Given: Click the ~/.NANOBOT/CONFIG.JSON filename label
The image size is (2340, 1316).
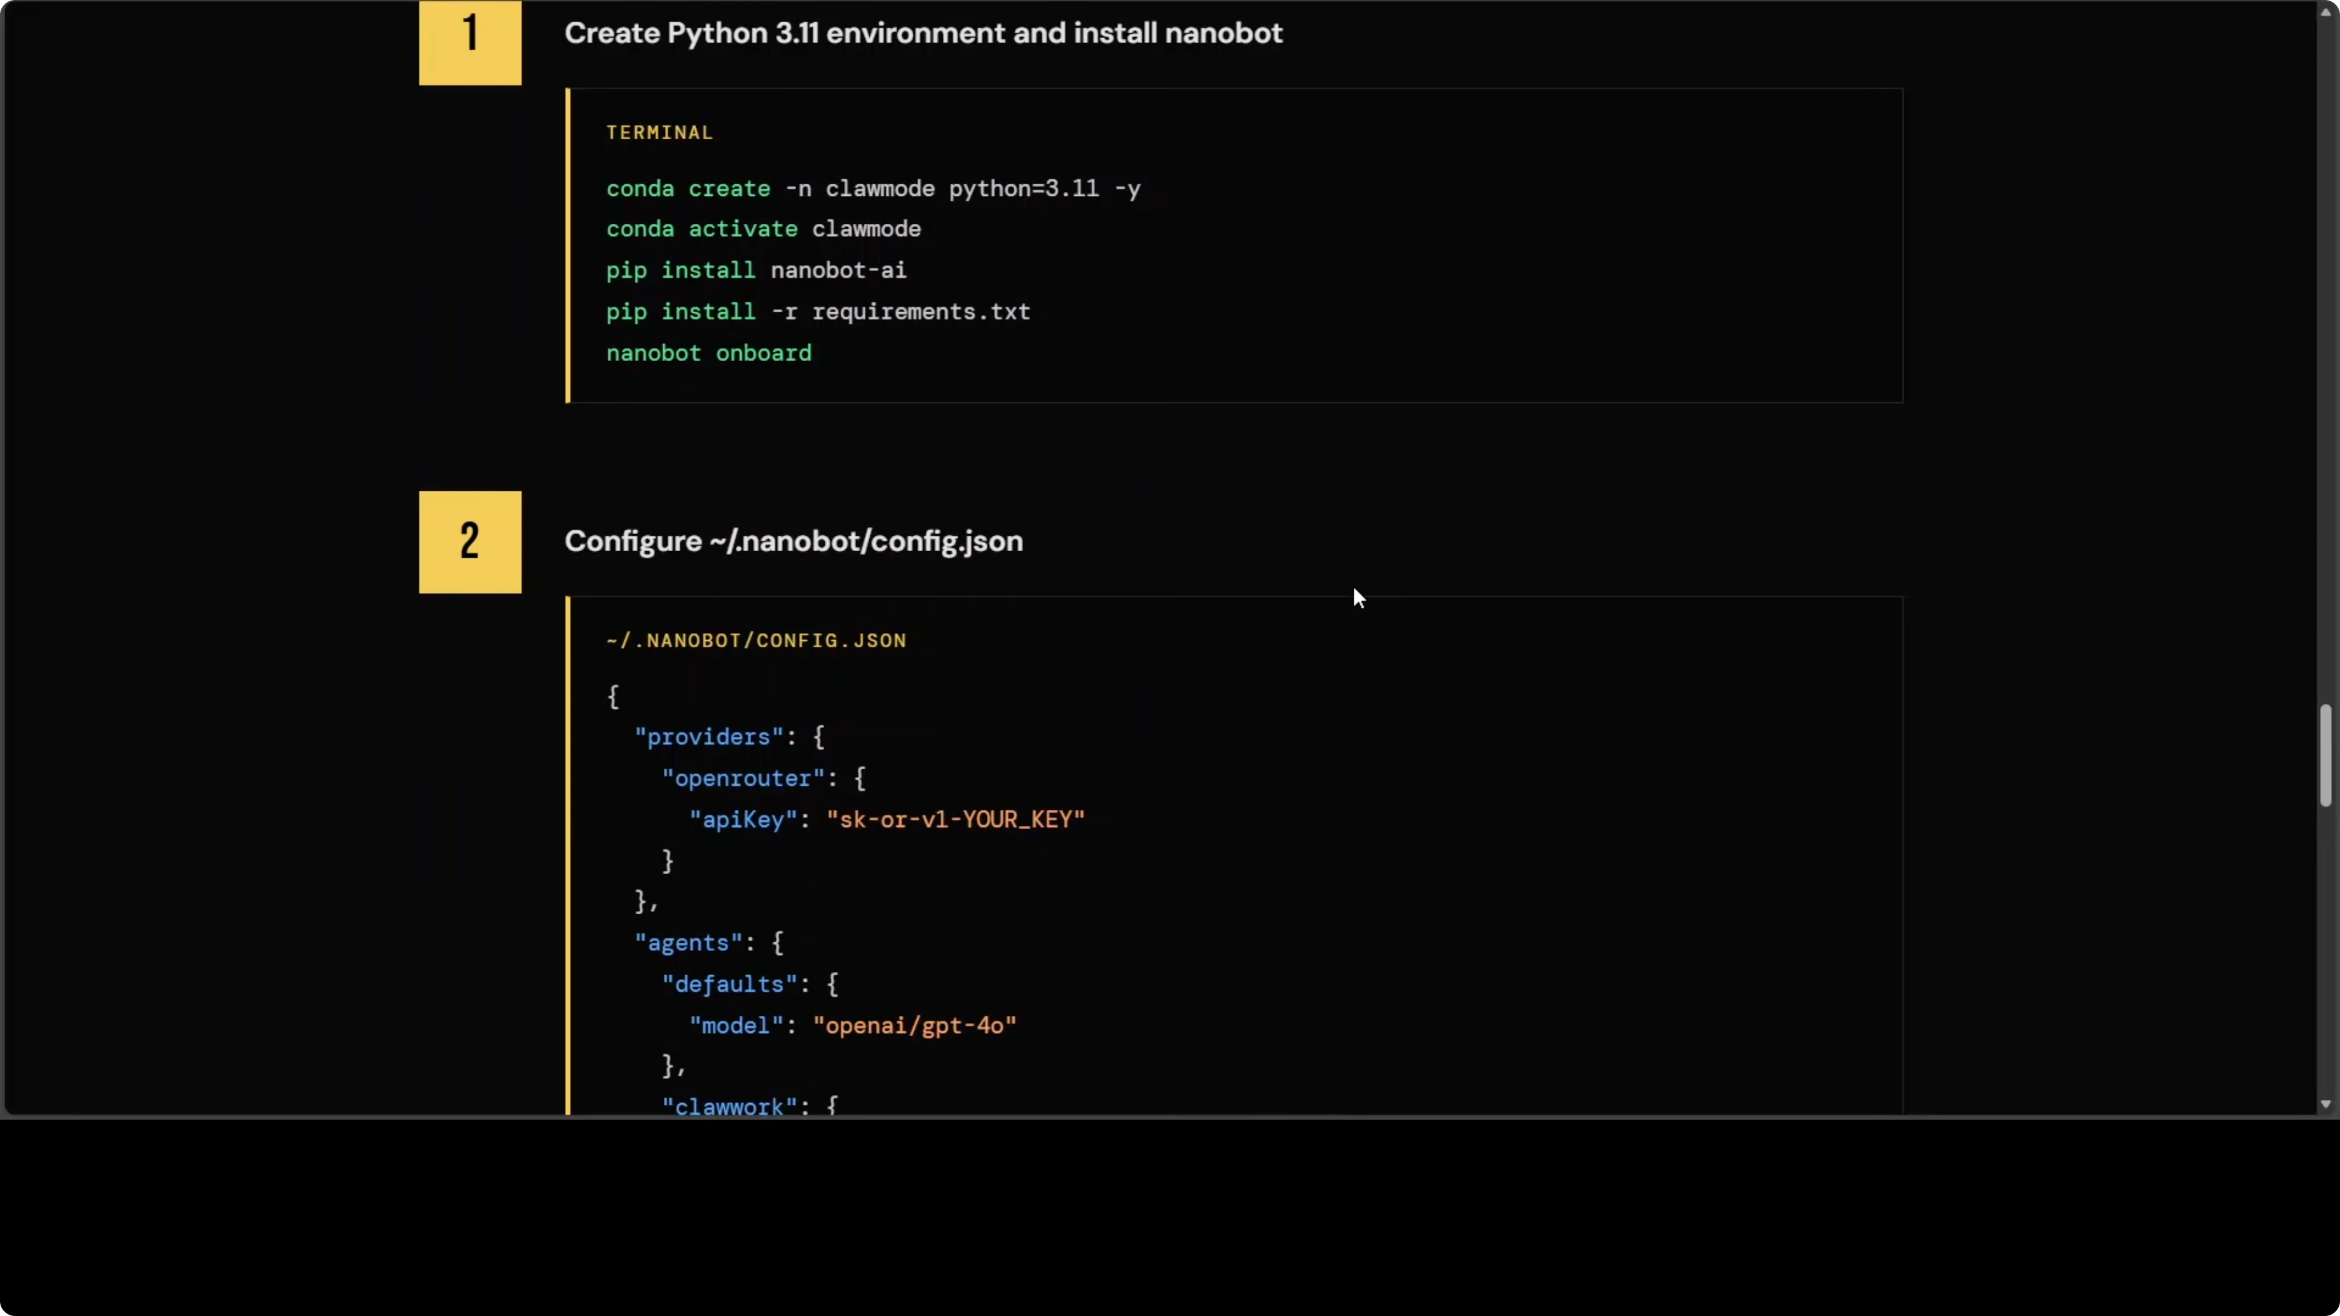Looking at the screenshot, I should tap(755, 640).
